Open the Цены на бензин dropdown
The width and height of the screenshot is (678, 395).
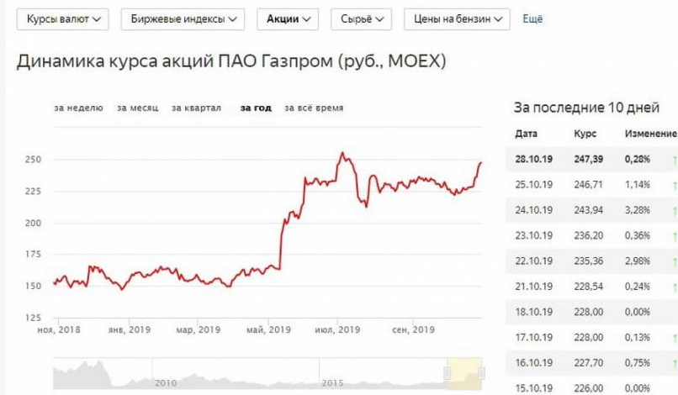click(457, 18)
